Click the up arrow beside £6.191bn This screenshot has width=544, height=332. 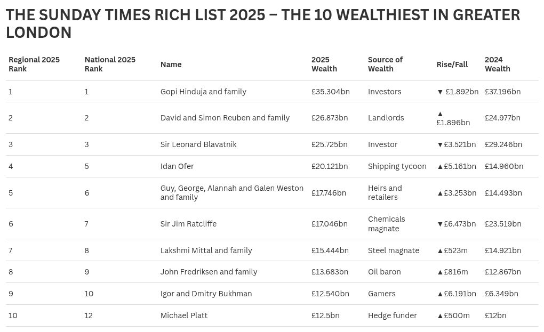[x=440, y=294]
